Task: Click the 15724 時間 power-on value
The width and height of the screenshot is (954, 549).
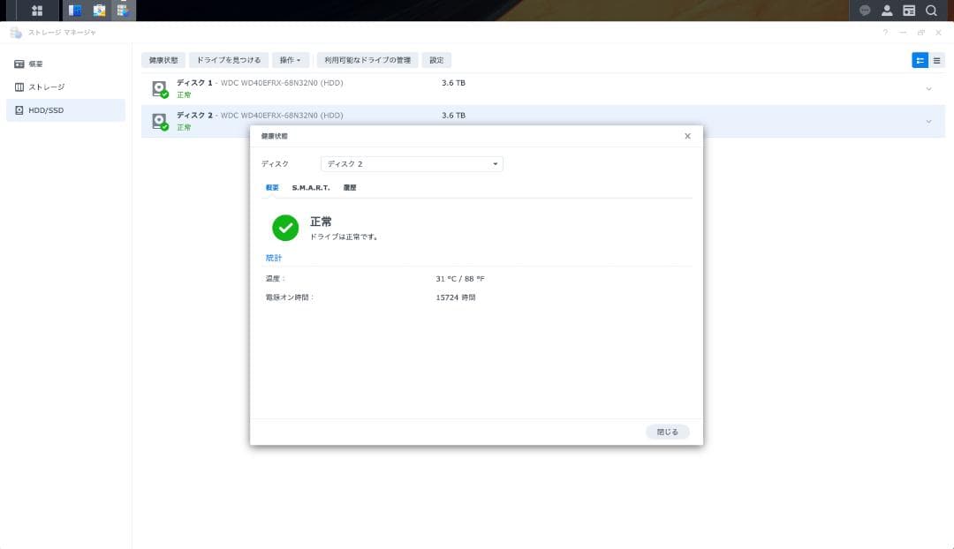Action: click(456, 297)
